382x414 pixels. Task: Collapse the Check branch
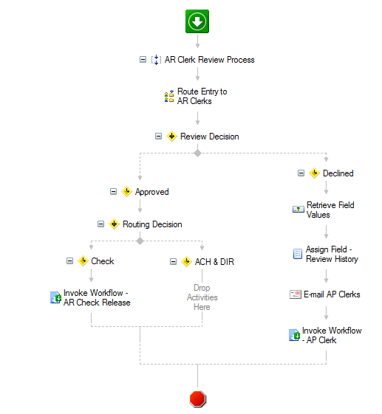[69, 261]
